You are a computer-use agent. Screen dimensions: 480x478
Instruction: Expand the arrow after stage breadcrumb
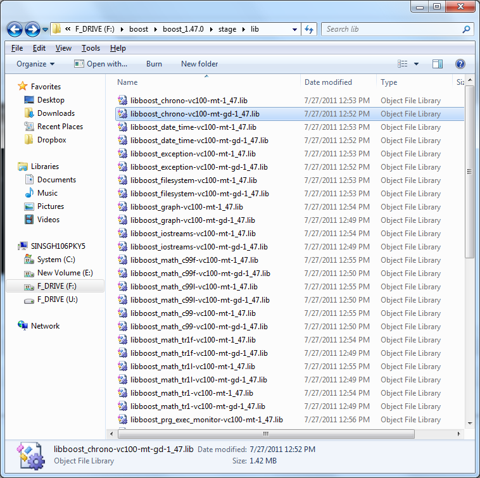[244, 29]
